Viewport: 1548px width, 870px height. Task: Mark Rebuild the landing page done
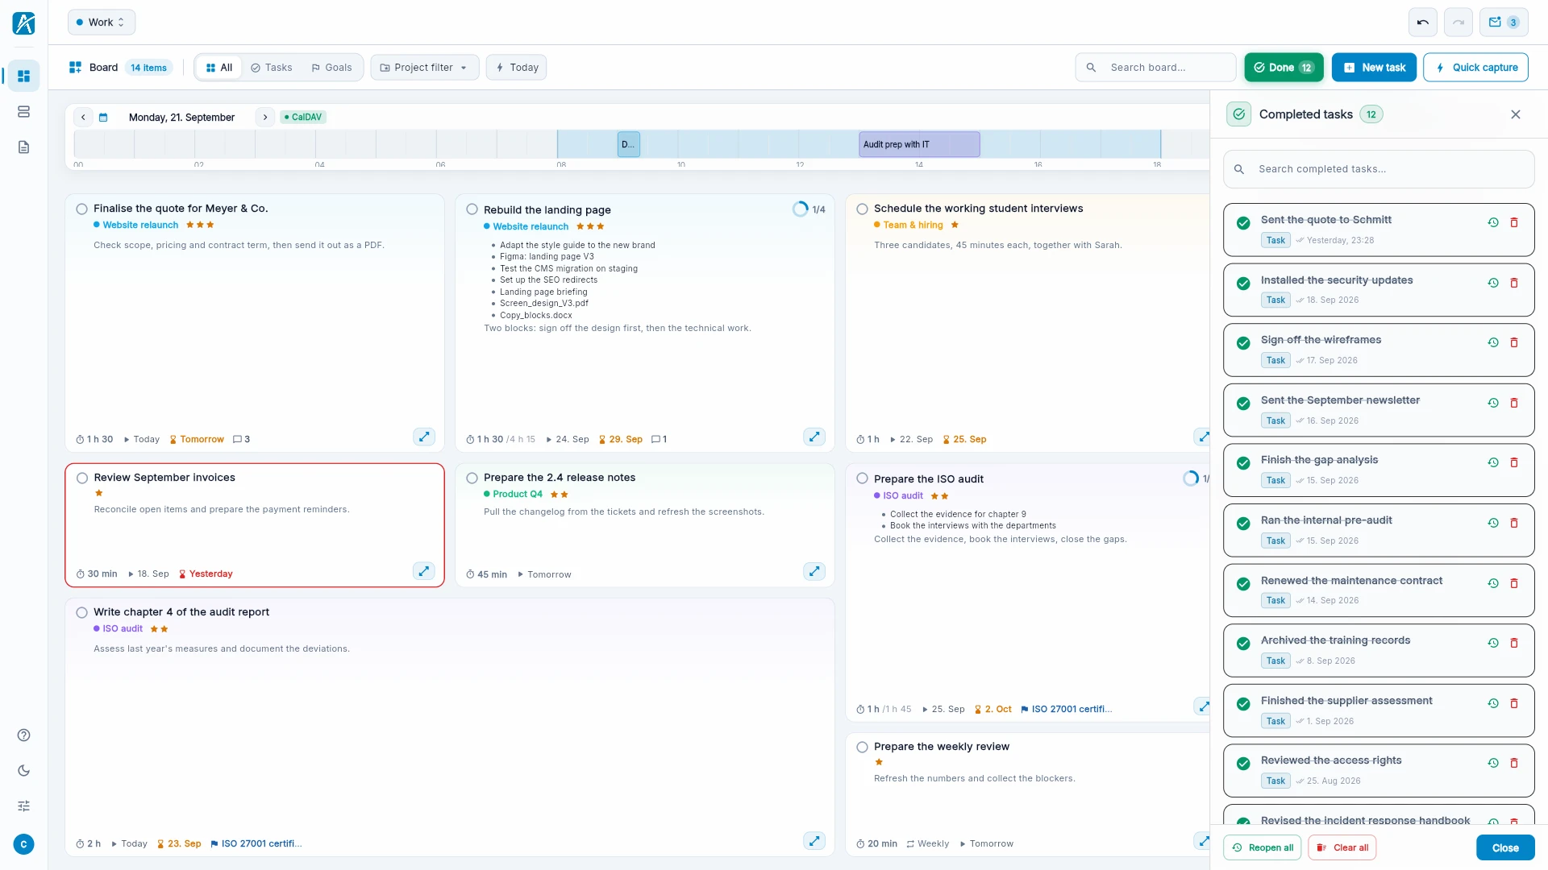point(472,209)
